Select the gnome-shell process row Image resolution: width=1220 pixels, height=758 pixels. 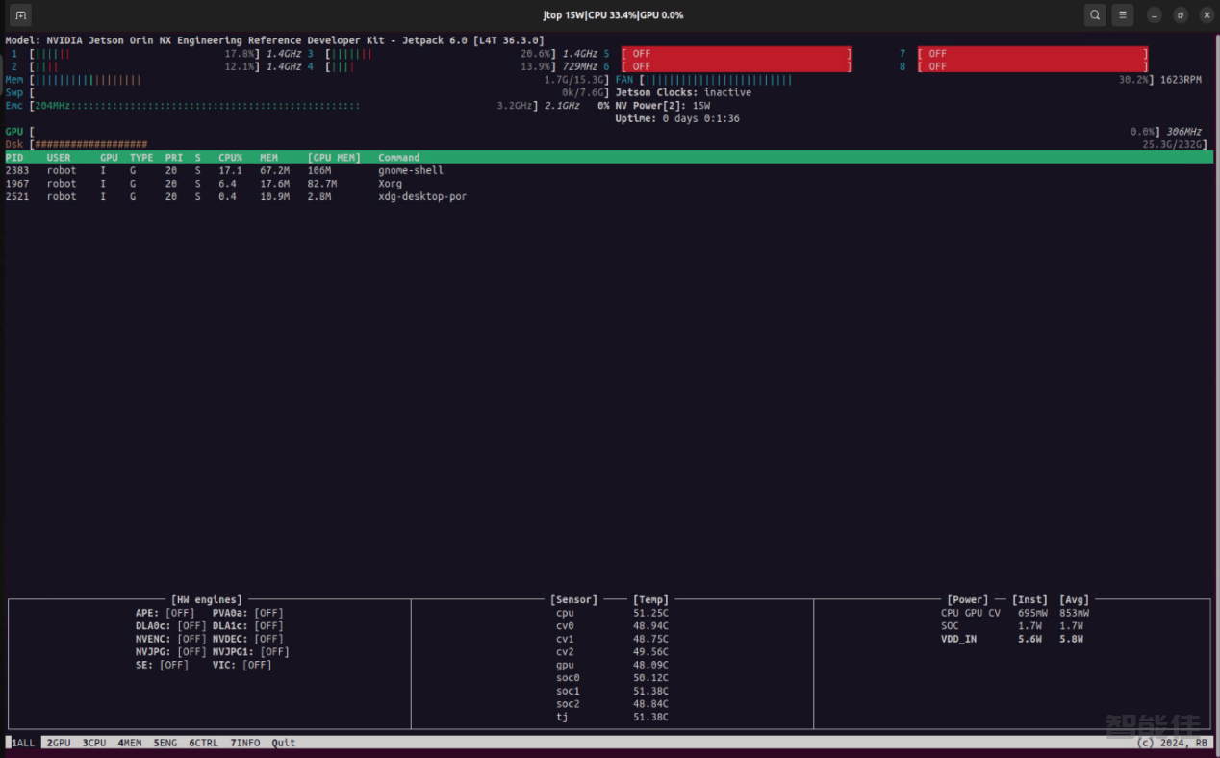click(x=609, y=170)
